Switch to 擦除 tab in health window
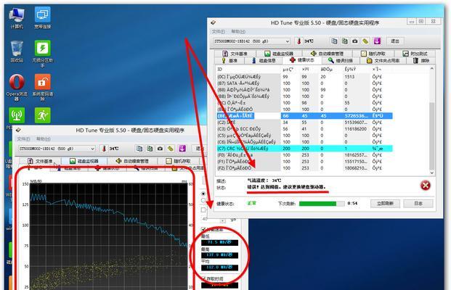This screenshot has height=290, width=451. [x=421, y=61]
